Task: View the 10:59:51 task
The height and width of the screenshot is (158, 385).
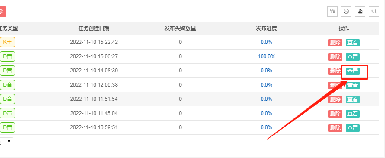Action: click(353, 128)
